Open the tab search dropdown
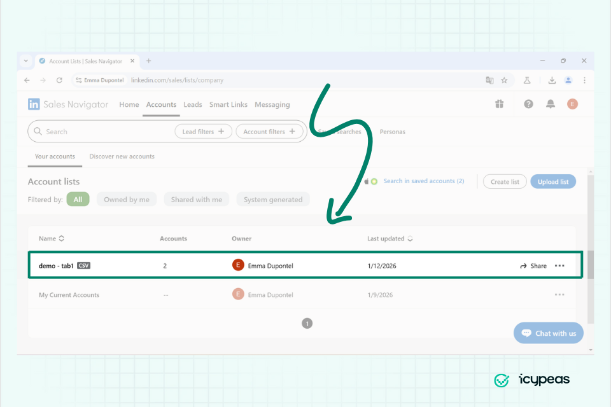 coord(25,61)
